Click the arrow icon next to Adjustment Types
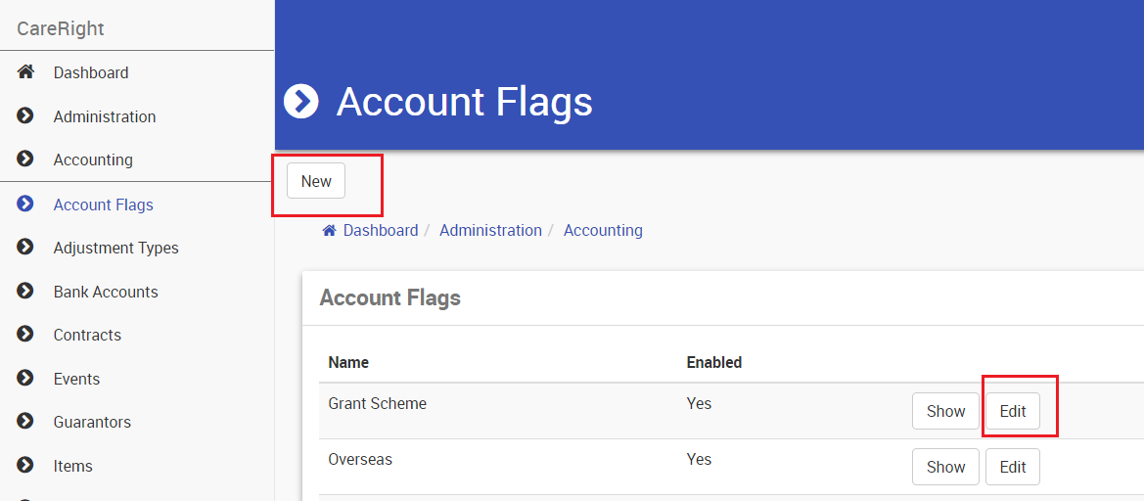Image resolution: width=1144 pixels, height=501 pixels. pos(26,248)
